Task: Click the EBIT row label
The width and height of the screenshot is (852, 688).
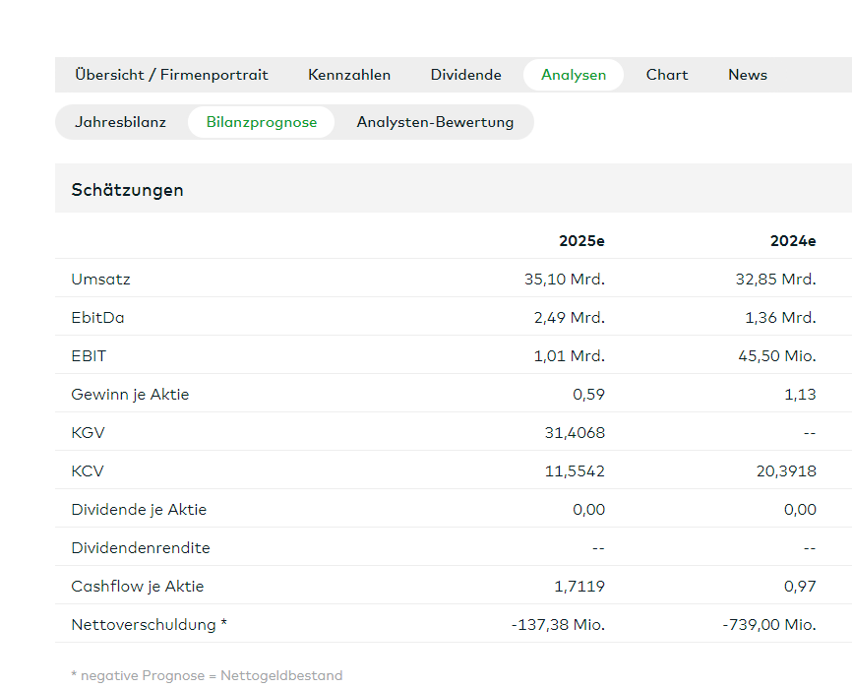Action: click(x=88, y=356)
